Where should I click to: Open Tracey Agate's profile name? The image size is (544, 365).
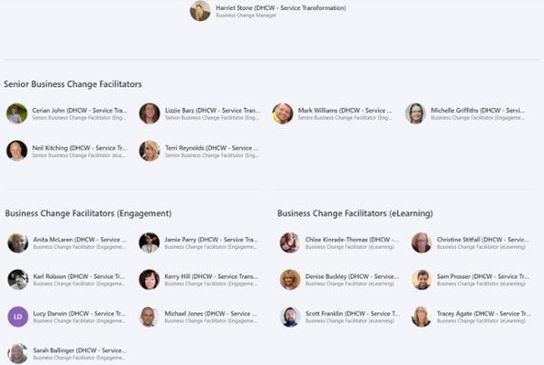[x=483, y=313]
